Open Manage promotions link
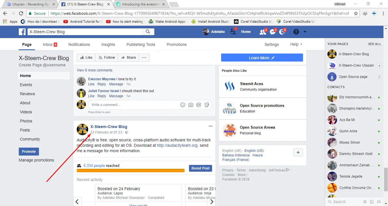 (36, 160)
